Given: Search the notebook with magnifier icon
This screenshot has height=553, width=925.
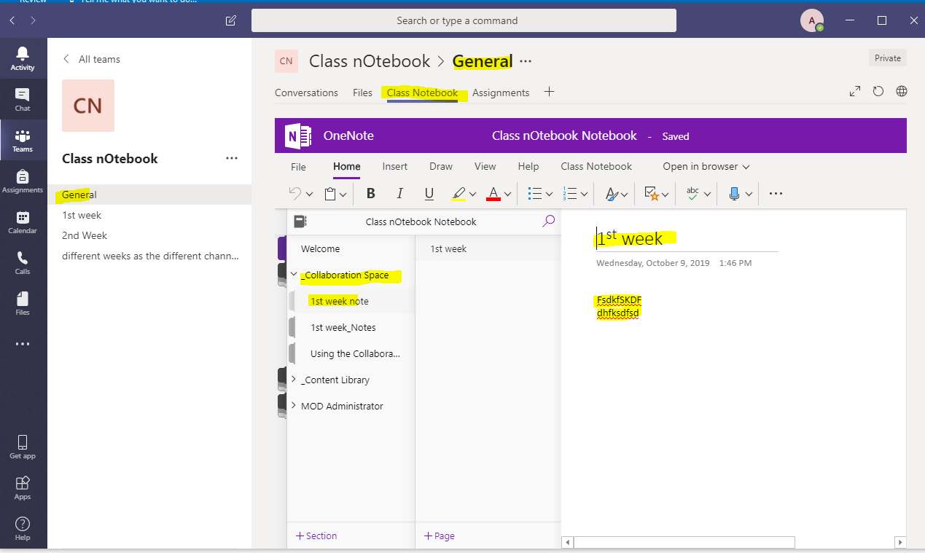Looking at the screenshot, I should pos(549,221).
